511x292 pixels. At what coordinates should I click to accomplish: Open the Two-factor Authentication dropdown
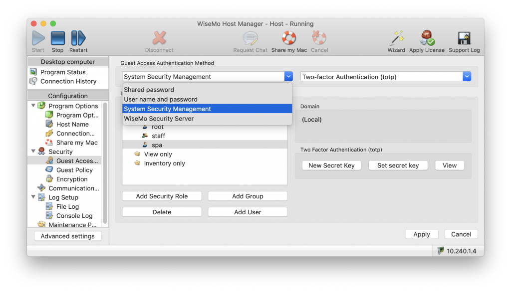click(467, 77)
